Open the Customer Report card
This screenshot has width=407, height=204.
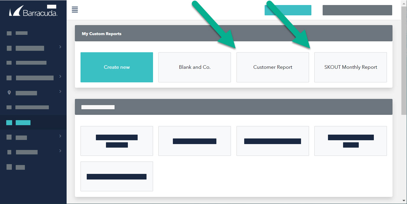tap(272, 67)
